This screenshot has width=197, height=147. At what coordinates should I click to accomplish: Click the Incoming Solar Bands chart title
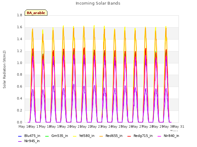(x=98, y=3)
